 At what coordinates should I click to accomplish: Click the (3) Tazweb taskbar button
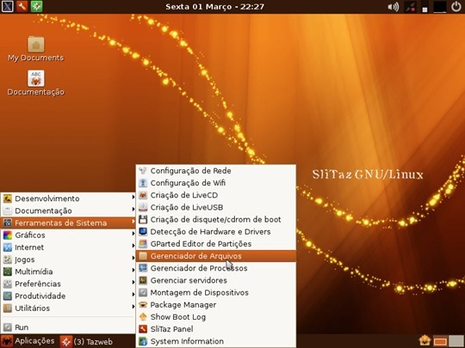[x=87, y=341]
